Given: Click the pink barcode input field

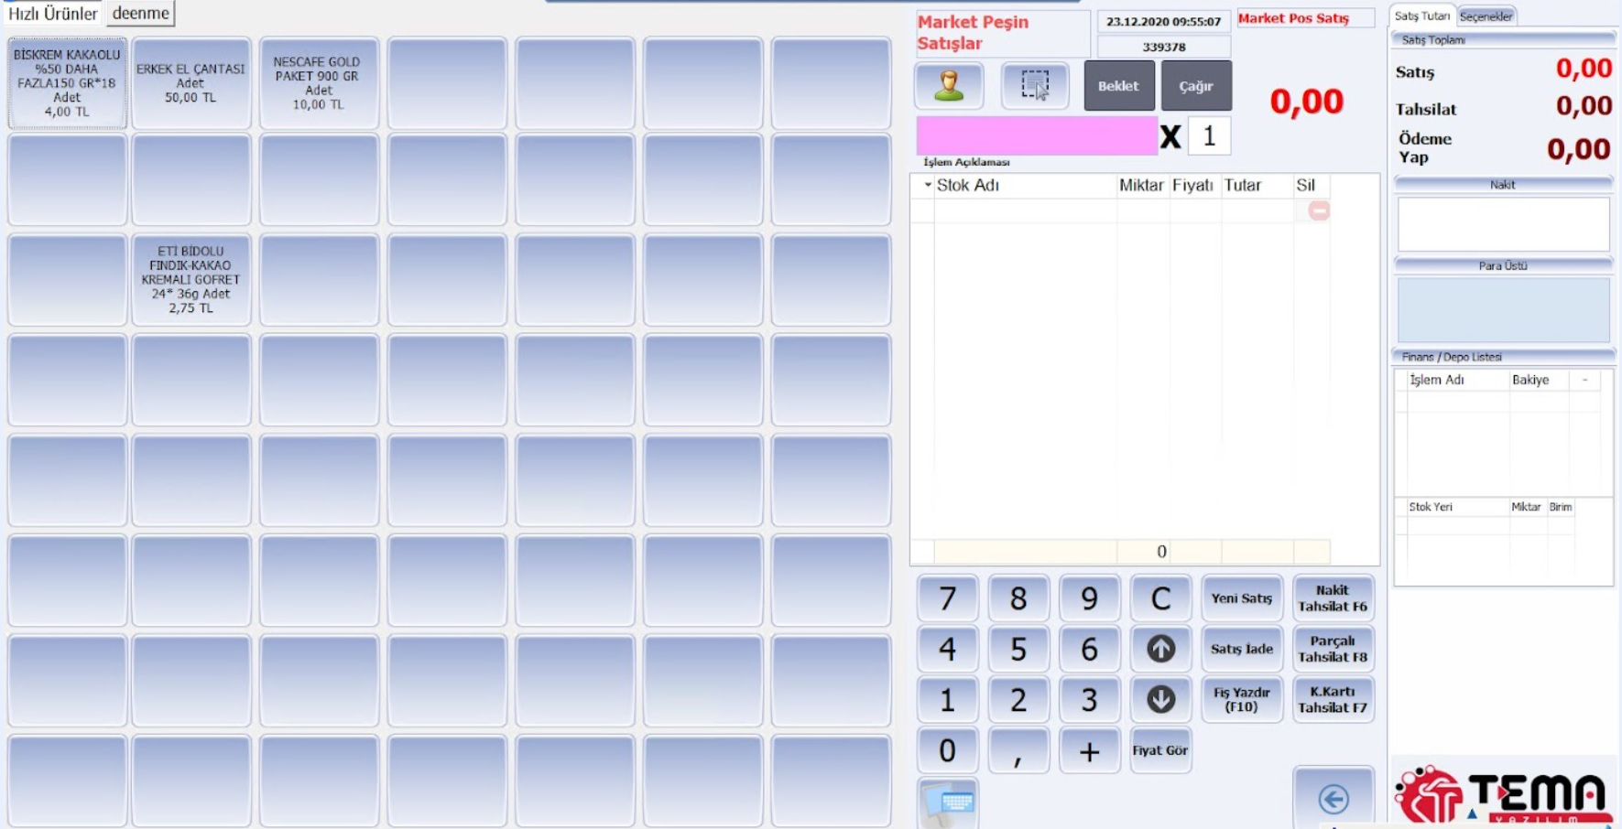Looking at the screenshot, I should 1036,136.
